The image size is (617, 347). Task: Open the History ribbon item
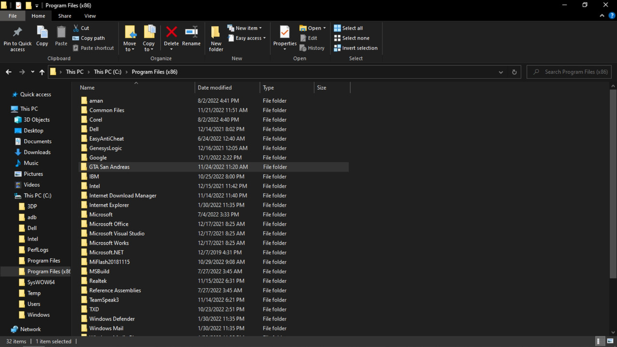tap(312, 48)
